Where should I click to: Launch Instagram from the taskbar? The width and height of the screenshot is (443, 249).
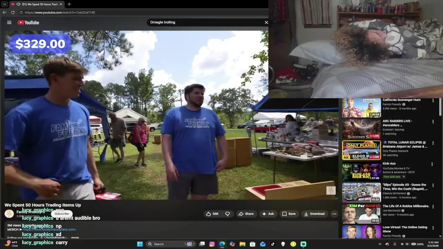[x=212, y=244]
